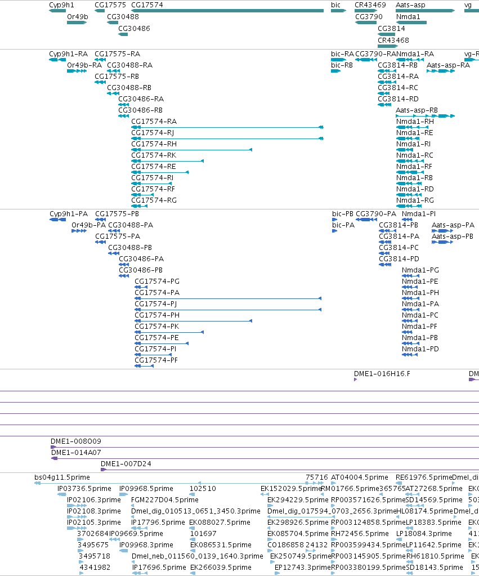Open the CG17575-PA protein feature

point(101,242)
